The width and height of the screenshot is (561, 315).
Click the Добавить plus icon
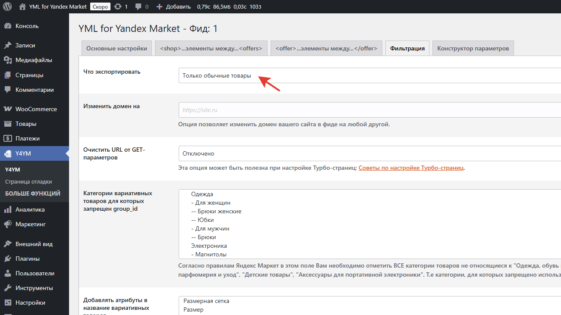click(x=159, y=6)
